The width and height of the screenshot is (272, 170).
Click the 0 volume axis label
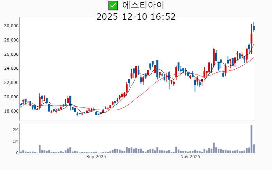click(x=17, y=153)
